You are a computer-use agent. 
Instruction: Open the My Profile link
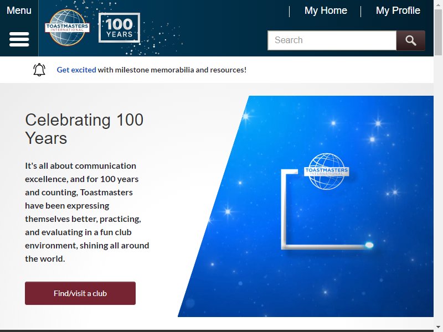point(398,11)
